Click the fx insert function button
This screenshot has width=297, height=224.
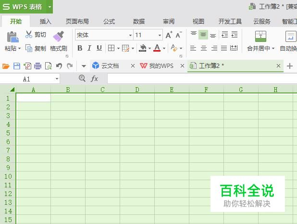click(94, 79)
